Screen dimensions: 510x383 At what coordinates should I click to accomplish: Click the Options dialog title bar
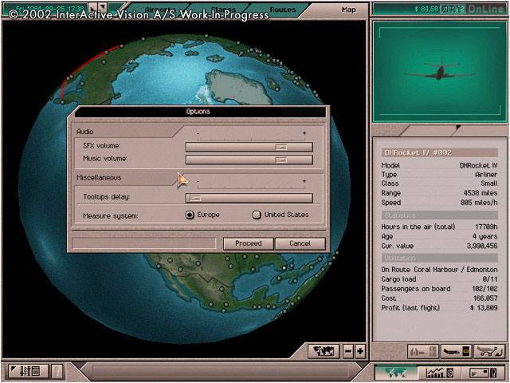click(198, 112)
